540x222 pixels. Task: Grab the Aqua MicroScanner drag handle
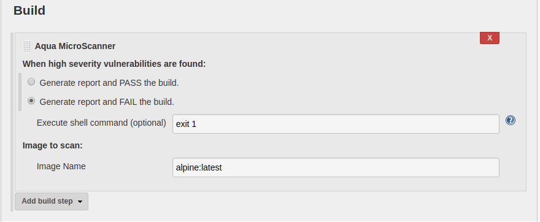26,46
